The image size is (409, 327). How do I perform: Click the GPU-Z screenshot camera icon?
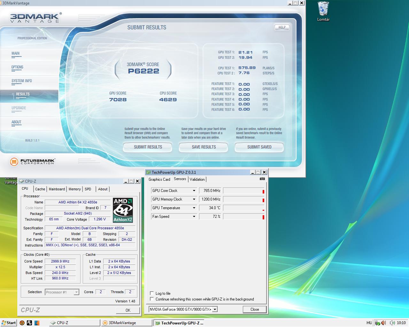point(262,179)
